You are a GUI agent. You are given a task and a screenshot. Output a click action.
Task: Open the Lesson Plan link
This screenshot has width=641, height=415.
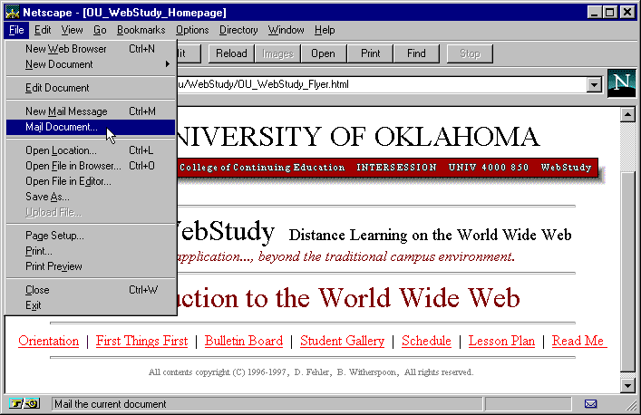[501, 341]
